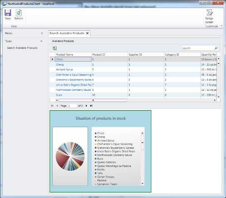Go to previous page arrow
Viewport: 226px width, 198px height.
pos(57,106)
